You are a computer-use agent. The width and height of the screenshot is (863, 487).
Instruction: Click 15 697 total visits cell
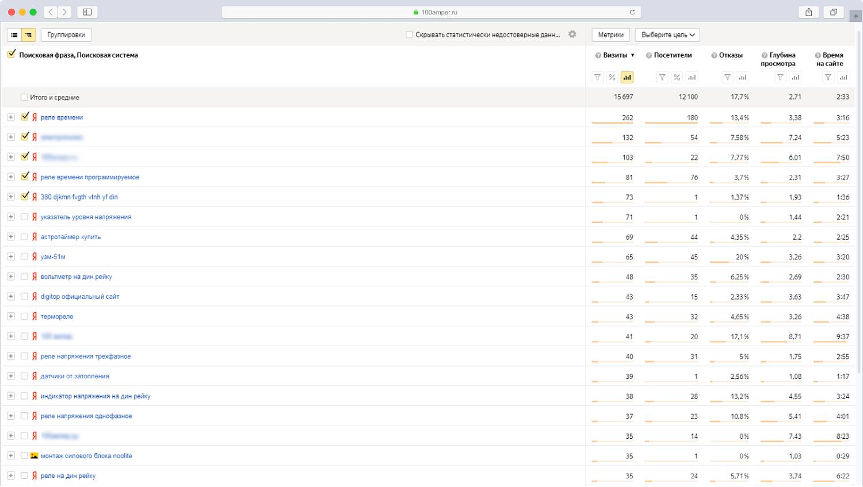(x=623, y=97)
